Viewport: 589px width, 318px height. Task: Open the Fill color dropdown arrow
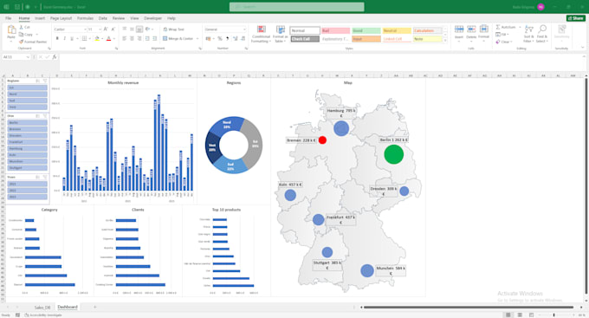(x=102, y=38)
